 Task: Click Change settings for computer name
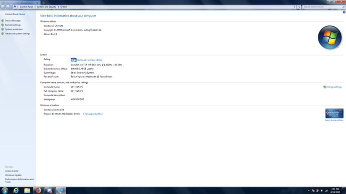[333, 87]
